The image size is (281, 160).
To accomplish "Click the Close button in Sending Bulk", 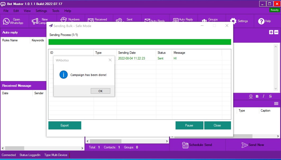I will (217, 125).
